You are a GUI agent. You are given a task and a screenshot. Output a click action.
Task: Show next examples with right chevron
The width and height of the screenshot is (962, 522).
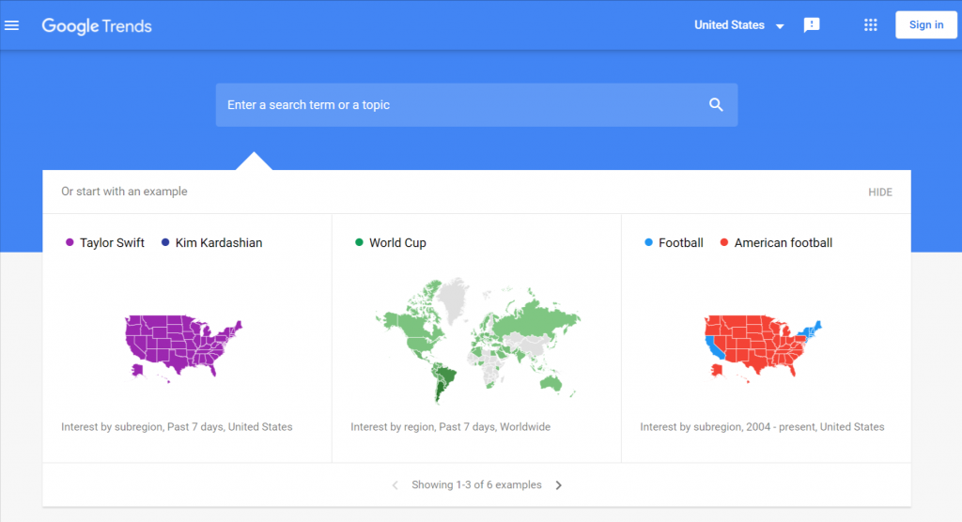tap(558, 485)
